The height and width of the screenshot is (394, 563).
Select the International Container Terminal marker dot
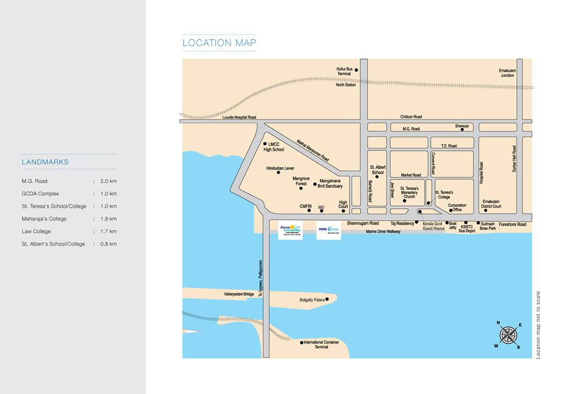coord(301,342)
